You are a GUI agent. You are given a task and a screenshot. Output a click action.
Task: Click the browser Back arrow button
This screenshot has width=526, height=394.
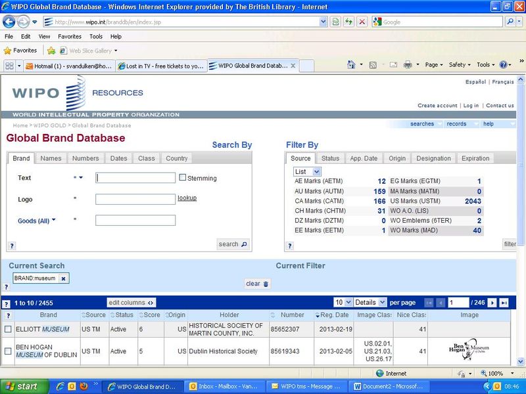tap(9, 22)
